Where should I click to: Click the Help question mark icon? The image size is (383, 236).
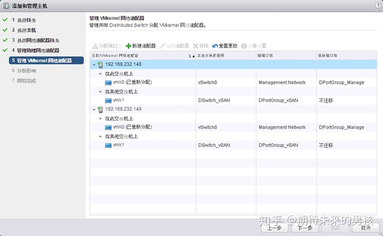[378, 5]
